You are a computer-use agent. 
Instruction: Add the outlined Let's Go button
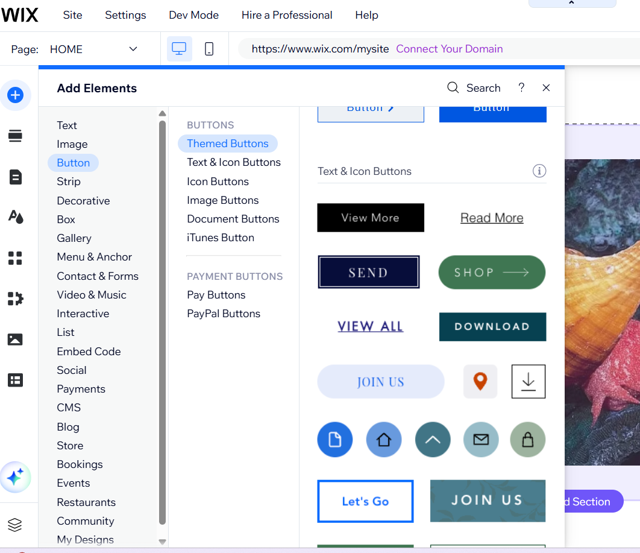[x=365, y=501]
